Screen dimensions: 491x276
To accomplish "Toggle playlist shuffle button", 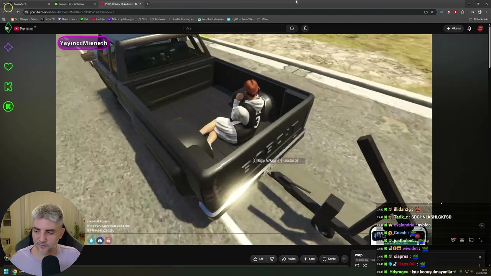I will pos(365,265).
